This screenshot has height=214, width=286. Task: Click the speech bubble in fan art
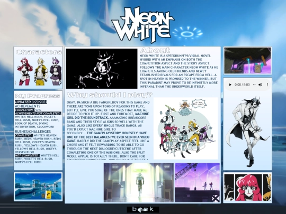(x=199, y=104)
